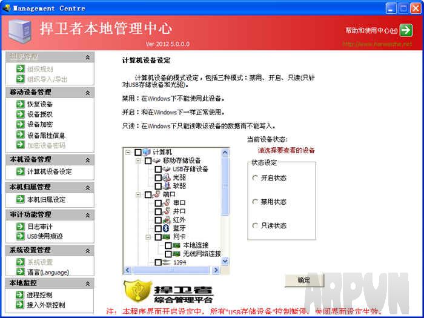Click the device tree scroll-up arrow
Image resolution: width=424 pixels, height=318 pixels.
point(225,153)
